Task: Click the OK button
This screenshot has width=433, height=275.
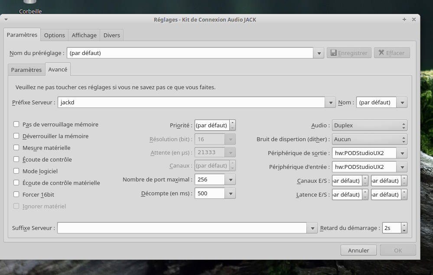Action: (398, 250)
